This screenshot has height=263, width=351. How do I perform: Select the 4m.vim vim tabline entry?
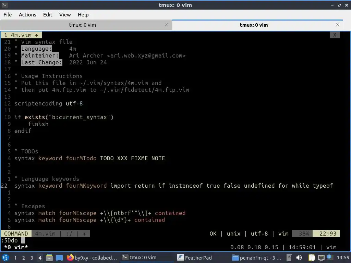pyautogui.click(x=21, y=35)
